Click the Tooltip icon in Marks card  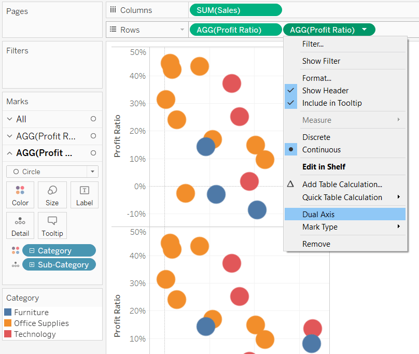tap(52, 225)
